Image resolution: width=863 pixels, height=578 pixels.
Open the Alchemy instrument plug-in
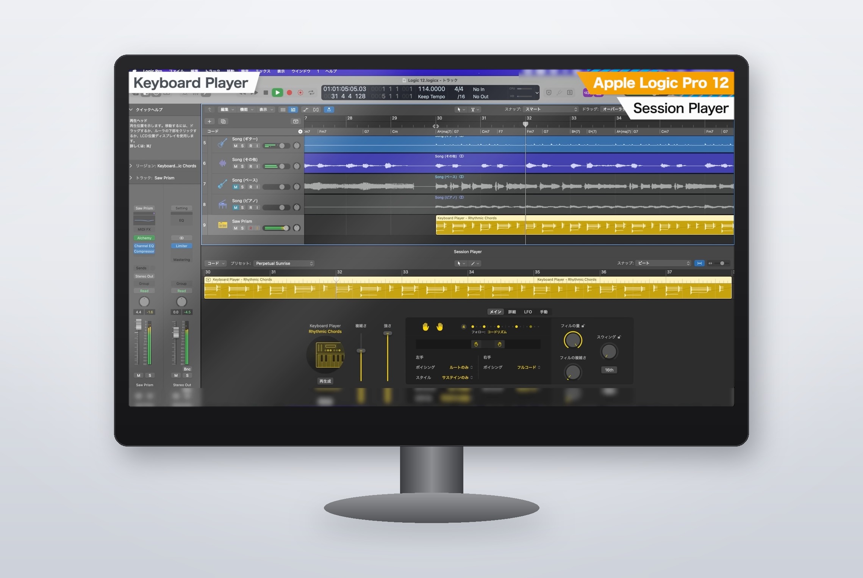(144, 238)
